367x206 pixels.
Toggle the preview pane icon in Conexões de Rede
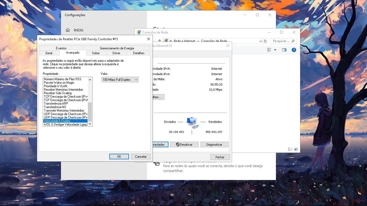click(284, 50)
